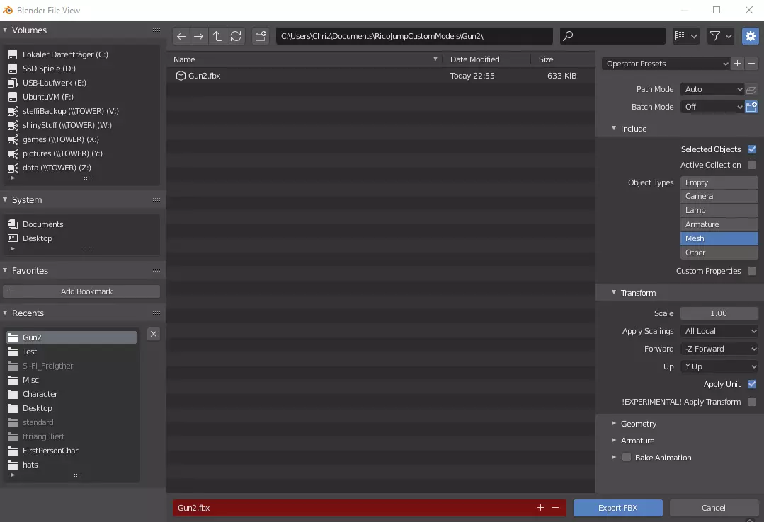Click the search magnifier field

tap(612, 36)
